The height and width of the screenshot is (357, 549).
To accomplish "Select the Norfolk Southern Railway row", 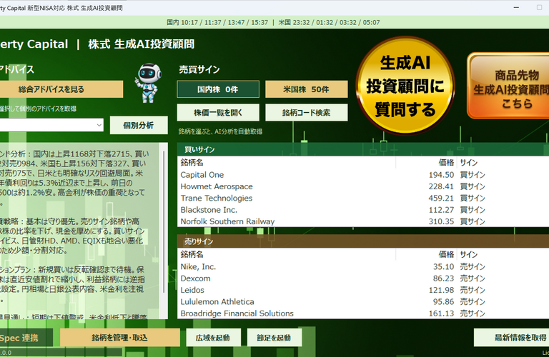I will (x=363, y=221).
